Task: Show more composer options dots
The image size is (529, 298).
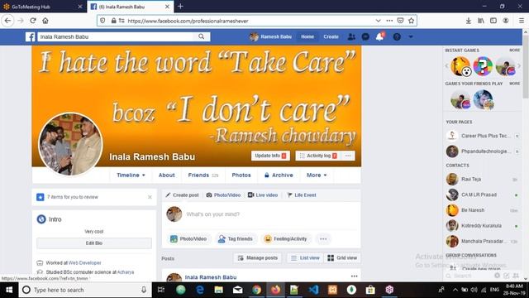Action: click(x=323, y=239)
